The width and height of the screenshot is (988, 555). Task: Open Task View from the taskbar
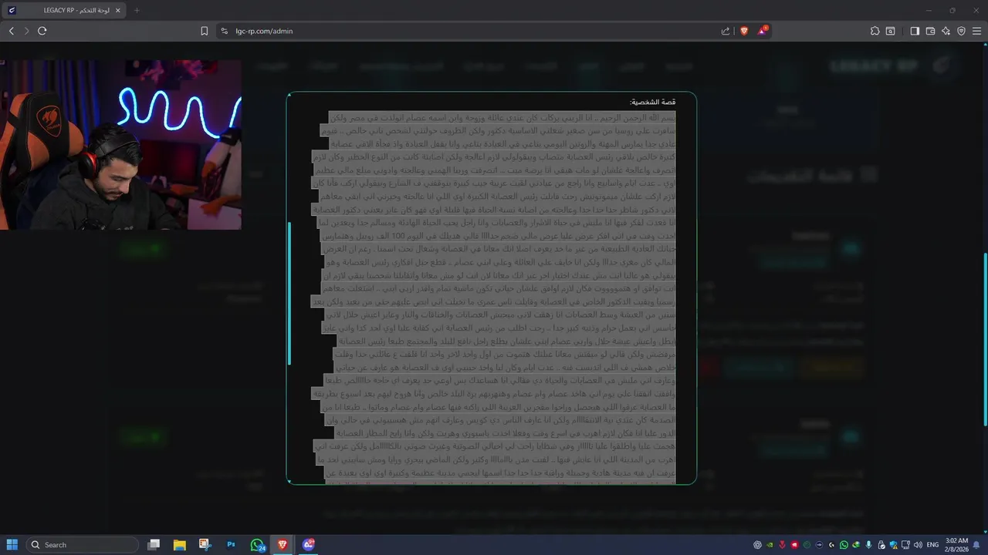click(154, 545)
